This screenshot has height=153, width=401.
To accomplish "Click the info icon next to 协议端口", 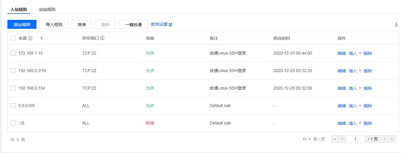I will pos(102,38).
